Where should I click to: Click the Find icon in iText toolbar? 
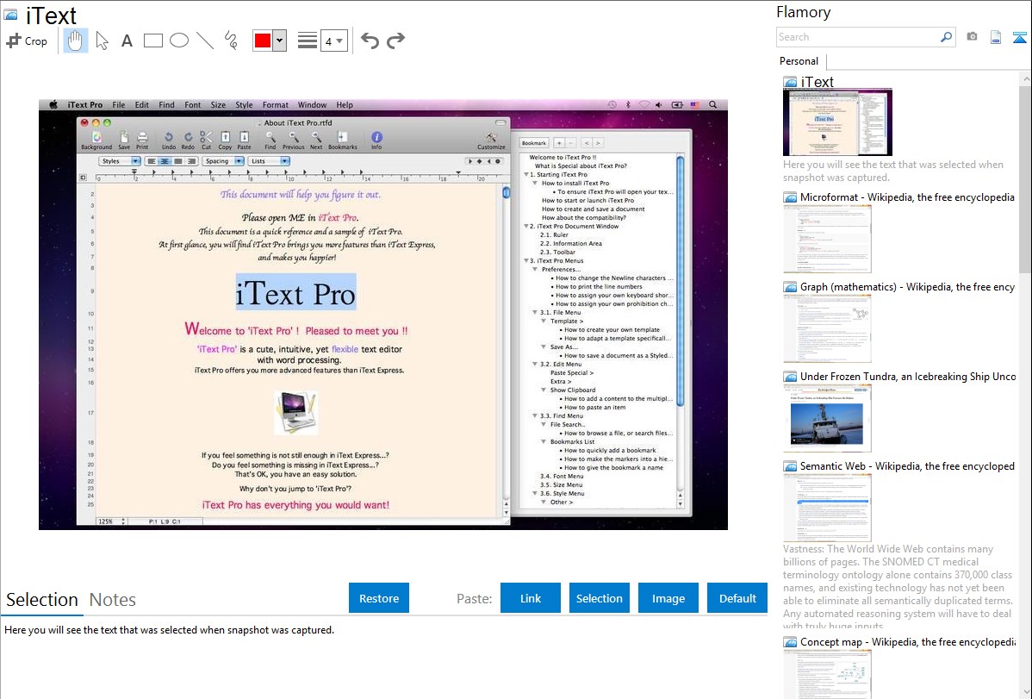pyautogui.click(x=270, y=140)
